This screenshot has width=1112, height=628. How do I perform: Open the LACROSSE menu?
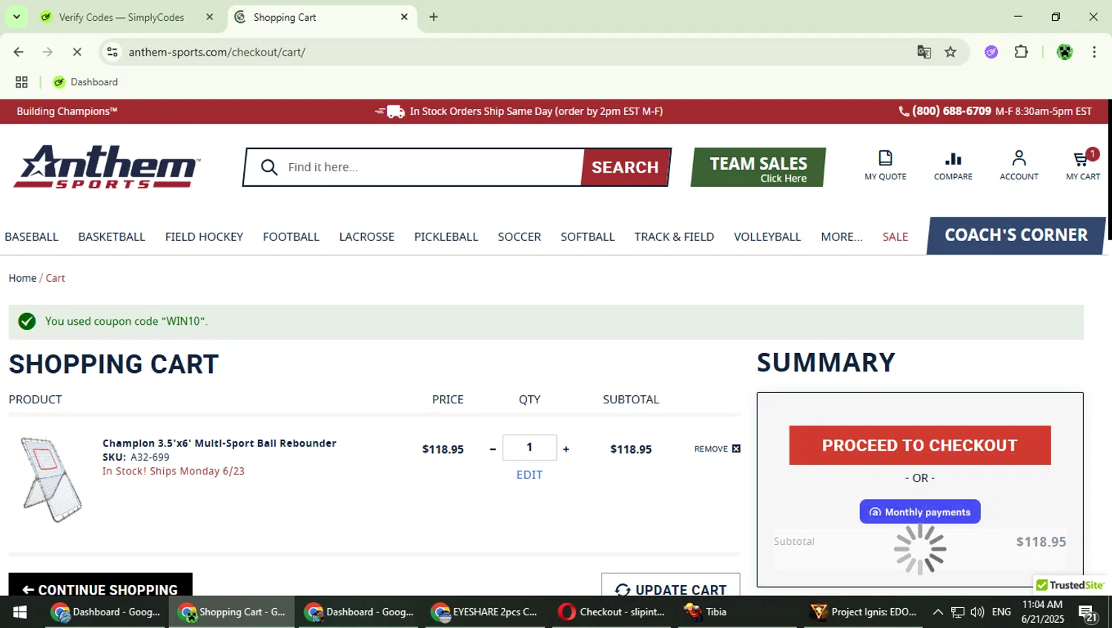[366, 237]
